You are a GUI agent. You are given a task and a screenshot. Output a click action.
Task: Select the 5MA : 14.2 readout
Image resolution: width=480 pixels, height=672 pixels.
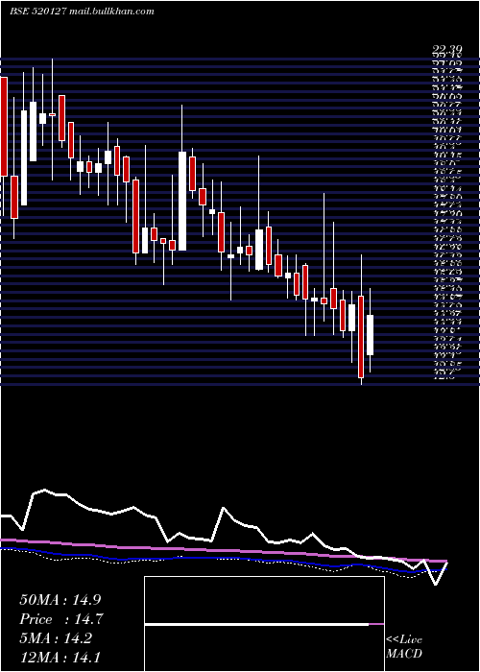[56, 638]
